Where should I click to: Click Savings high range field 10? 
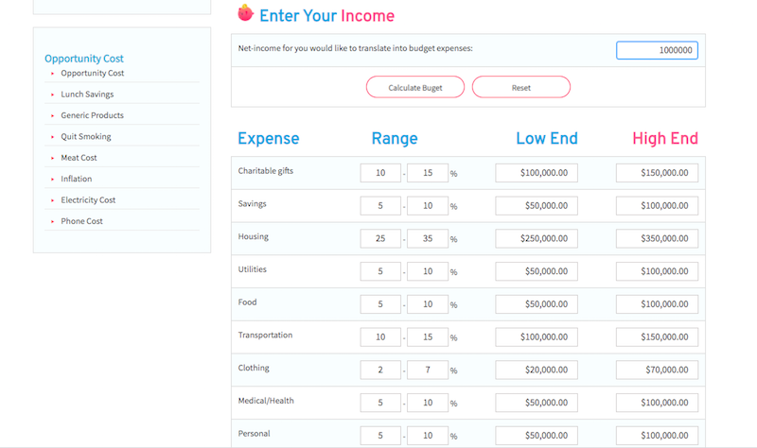pos(428,205)
